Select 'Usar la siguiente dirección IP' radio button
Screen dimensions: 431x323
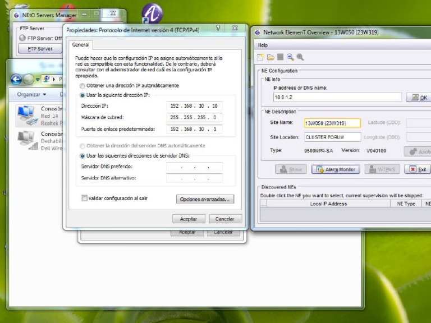(x=82, y=95)
